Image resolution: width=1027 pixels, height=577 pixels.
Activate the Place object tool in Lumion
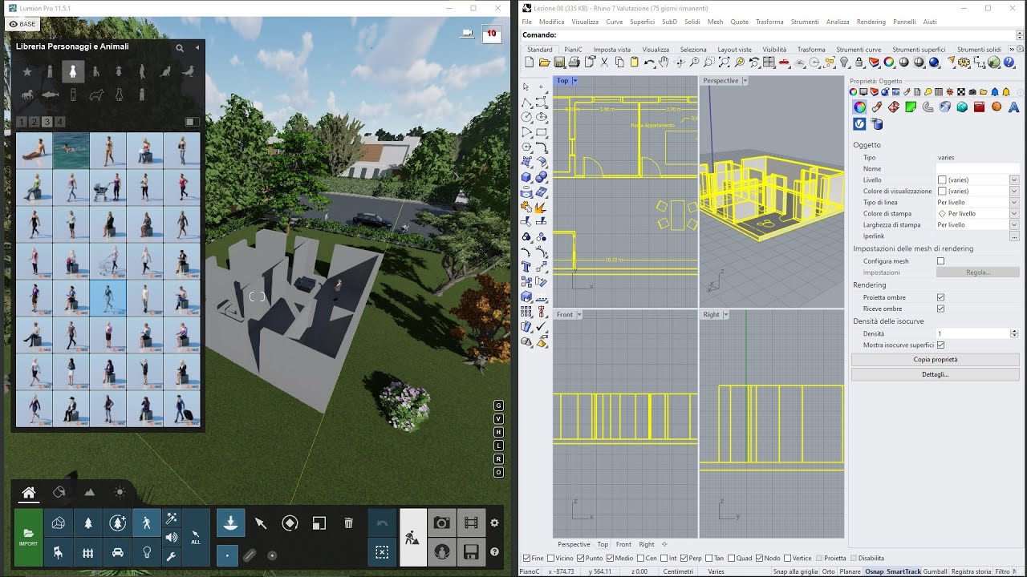[230, 523]
